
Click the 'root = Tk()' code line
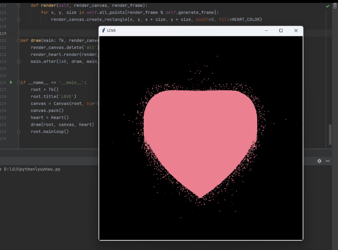click(45, 90)
